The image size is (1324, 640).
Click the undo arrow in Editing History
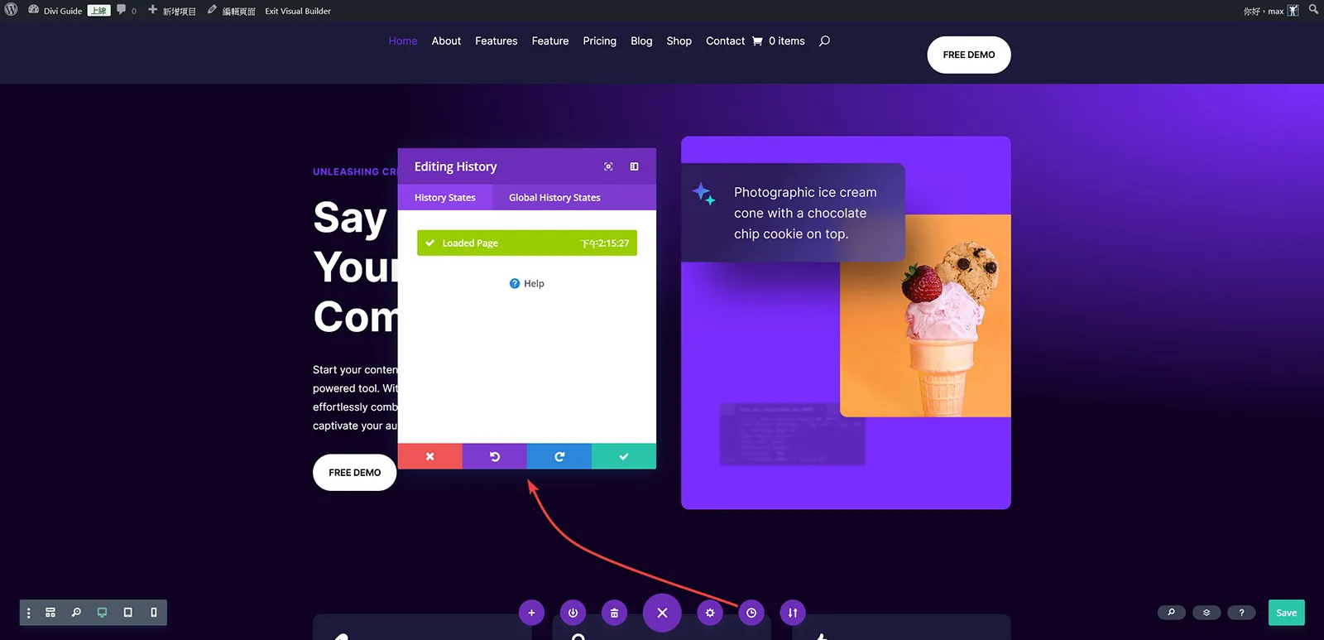(x=495, y=456)
